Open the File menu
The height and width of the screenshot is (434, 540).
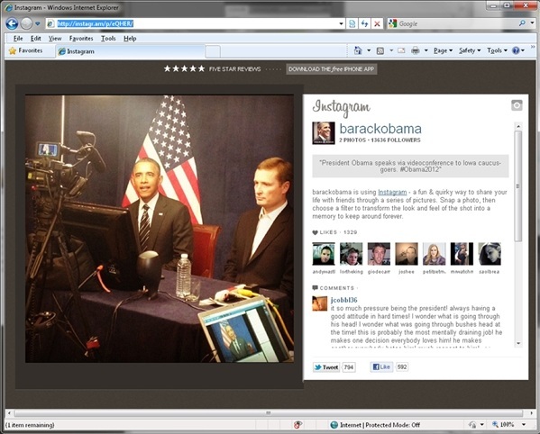coord(18,39)
